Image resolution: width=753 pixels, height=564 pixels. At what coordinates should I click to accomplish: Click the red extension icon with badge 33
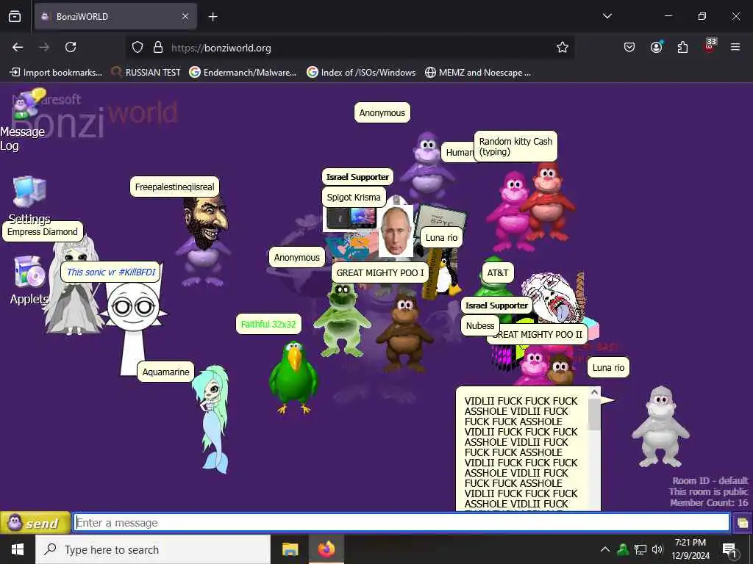[710, 46]
